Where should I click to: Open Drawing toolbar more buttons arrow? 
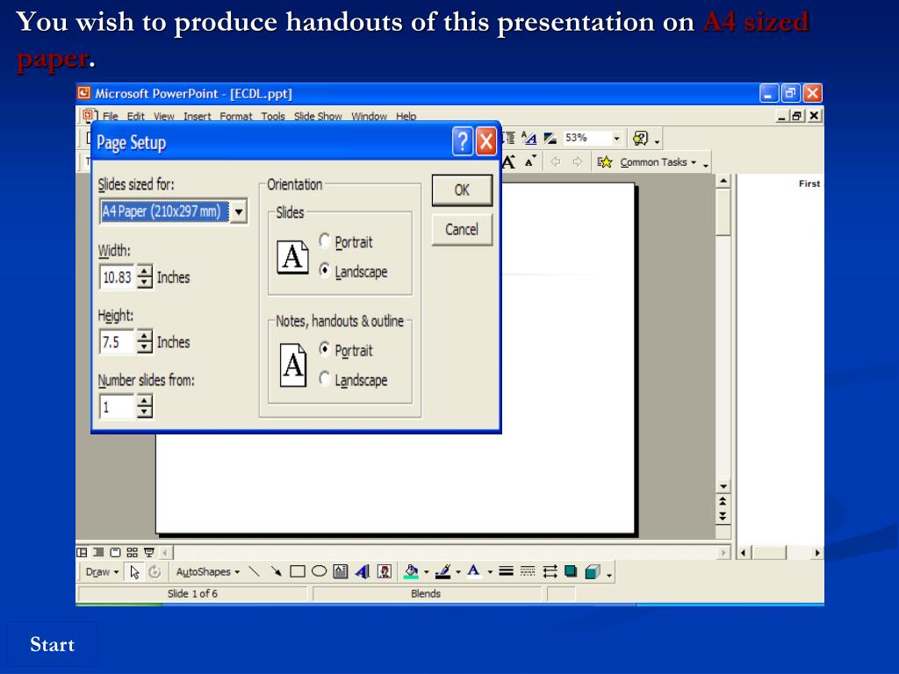[x=609, y=574]
